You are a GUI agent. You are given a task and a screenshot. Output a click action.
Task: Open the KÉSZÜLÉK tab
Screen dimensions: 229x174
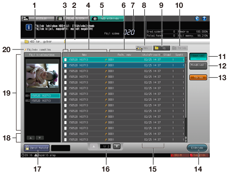coord(38,19)
